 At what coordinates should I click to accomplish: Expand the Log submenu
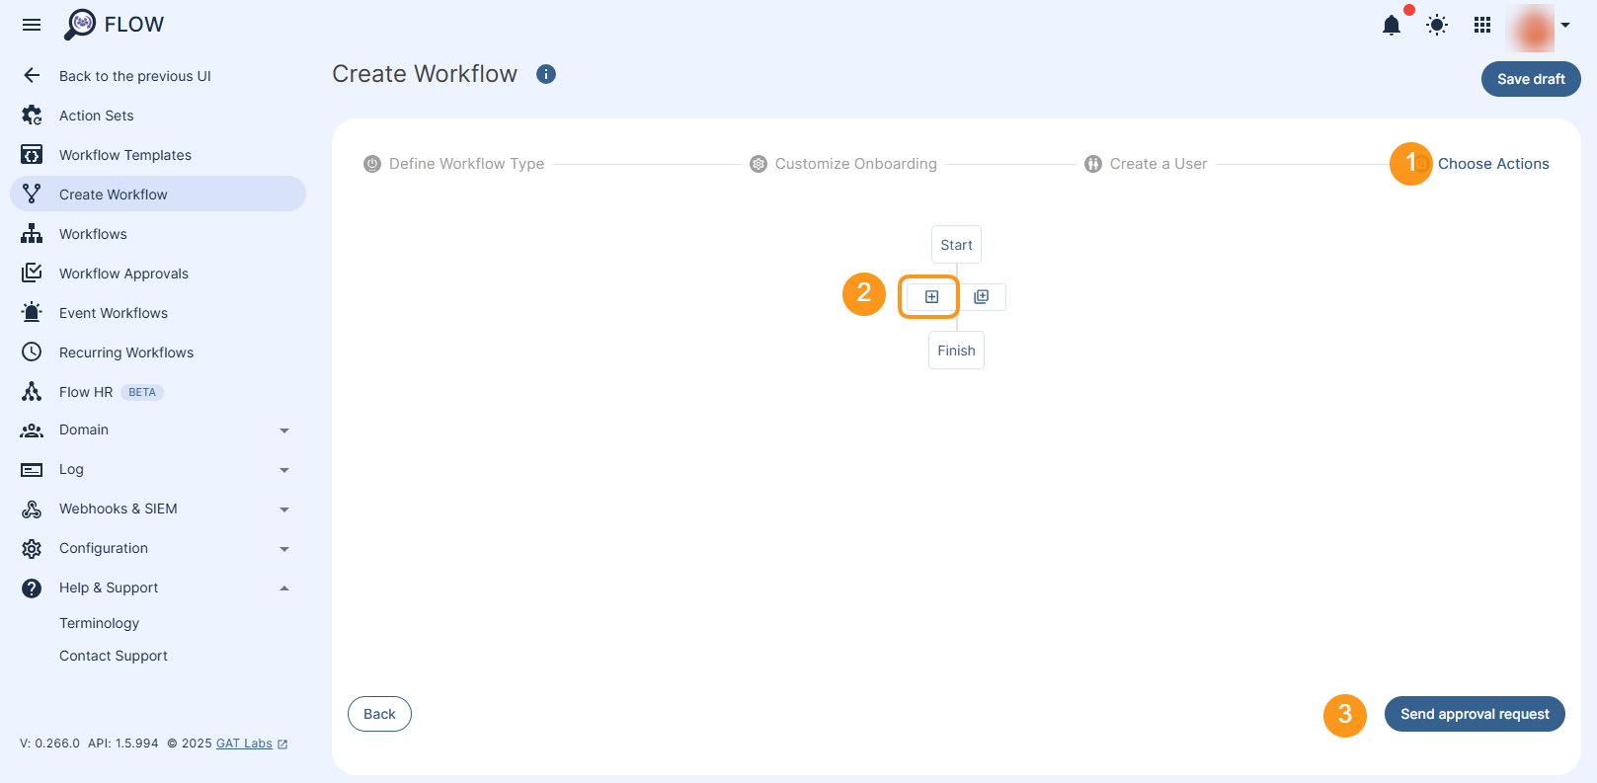[284, 470]
